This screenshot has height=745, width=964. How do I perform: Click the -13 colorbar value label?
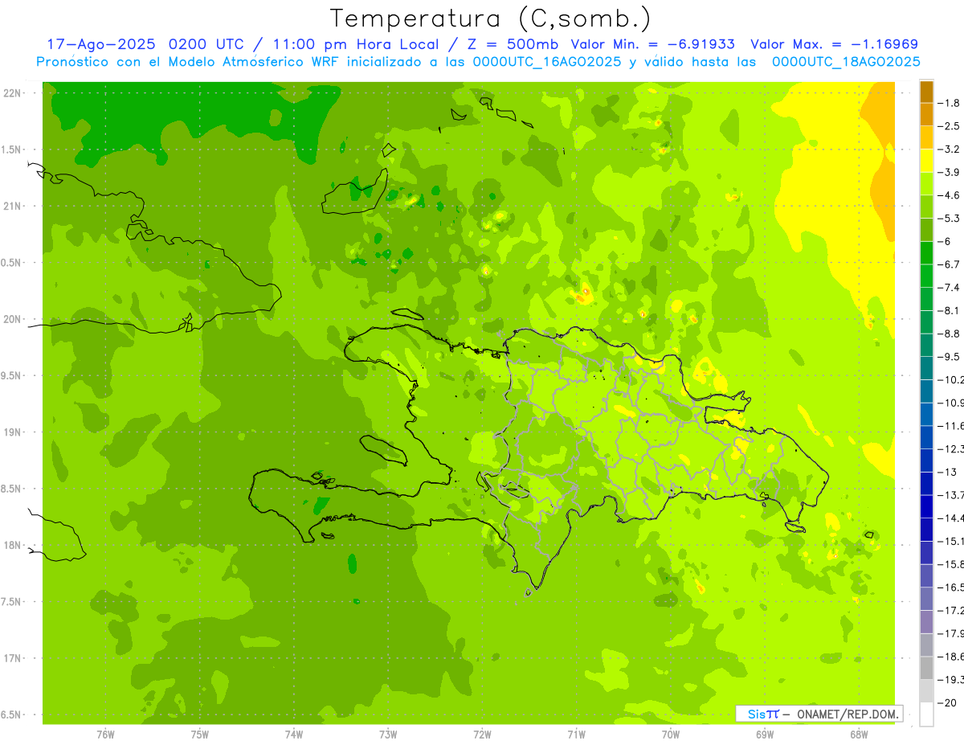pos(948,472)
